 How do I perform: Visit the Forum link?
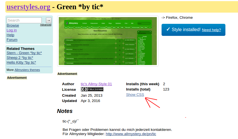pyautogui.click(x=12, y=40)
